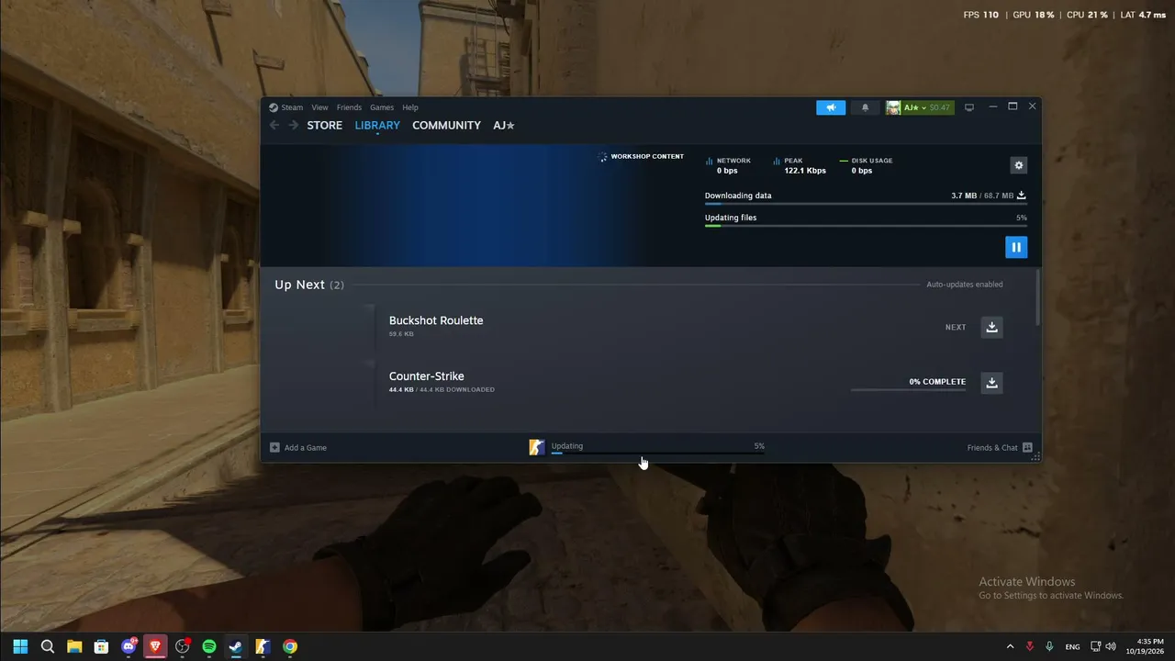Click the Updating progress bar in the footer
Image resolution: width=1175 pixels, height=661 pixels.
pos(657,454)
